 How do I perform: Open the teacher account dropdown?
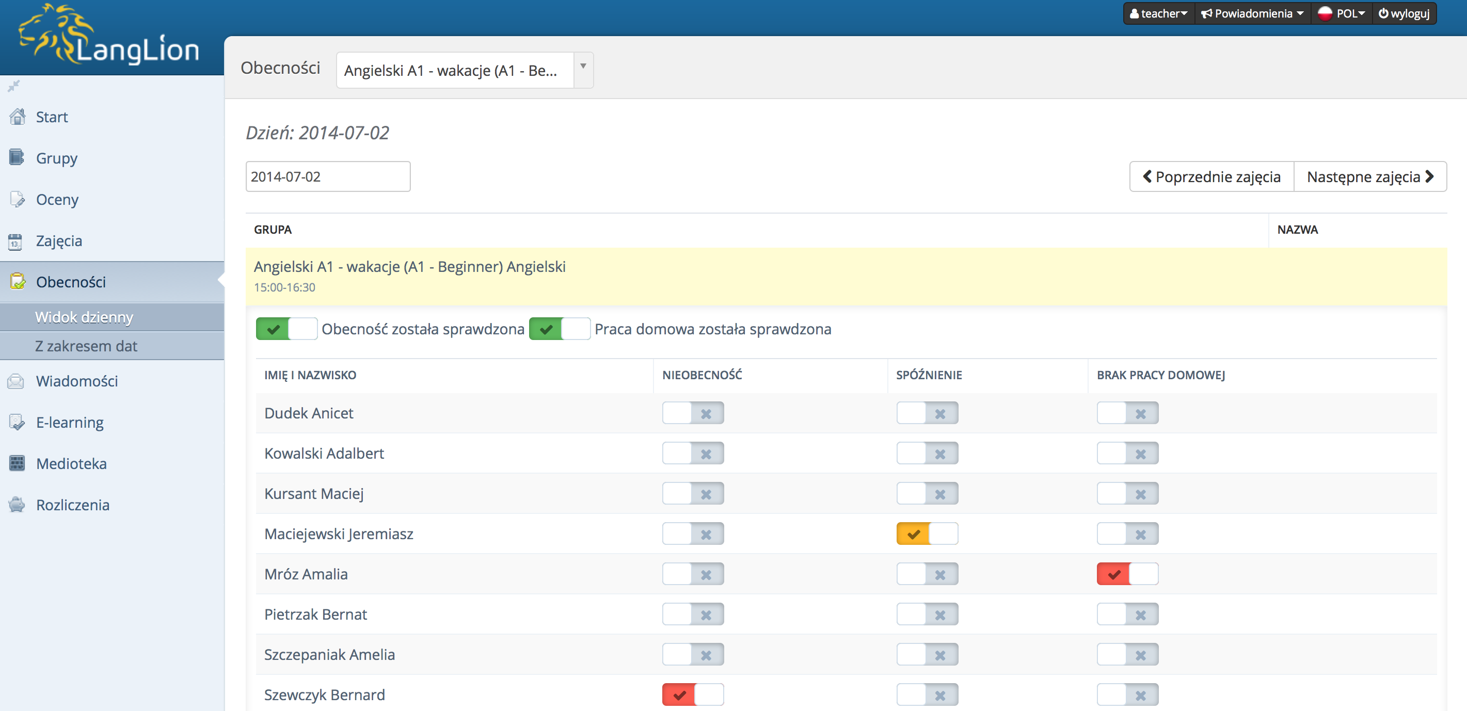click(x=1158, y=13)
